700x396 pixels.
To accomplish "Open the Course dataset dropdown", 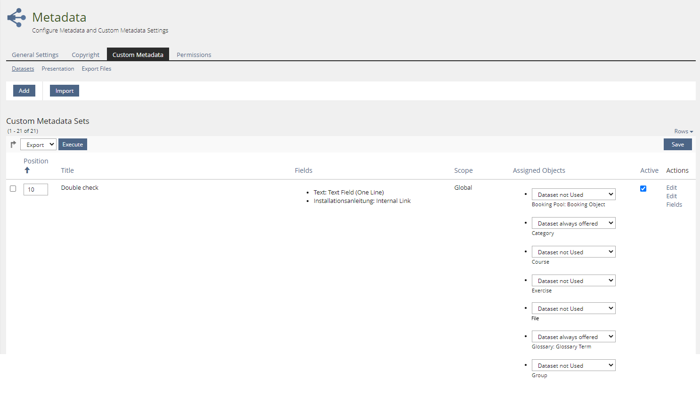I will pyautogui.click(x=573, y=252).
